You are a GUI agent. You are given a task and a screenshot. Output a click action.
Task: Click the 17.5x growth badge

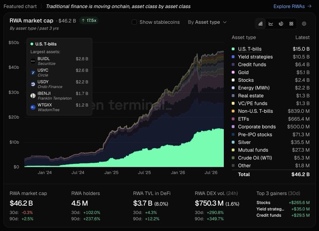pos(89,21)
